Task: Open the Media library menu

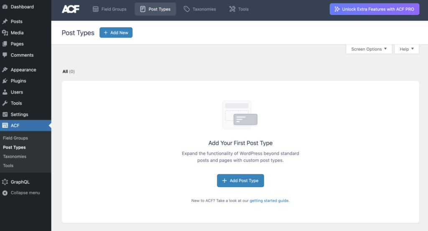Action: coord(17,33)
